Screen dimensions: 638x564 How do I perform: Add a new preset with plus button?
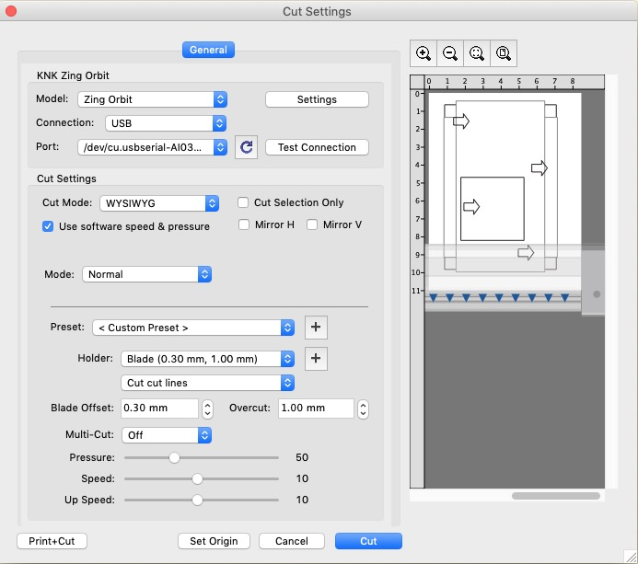pos(316,327)
